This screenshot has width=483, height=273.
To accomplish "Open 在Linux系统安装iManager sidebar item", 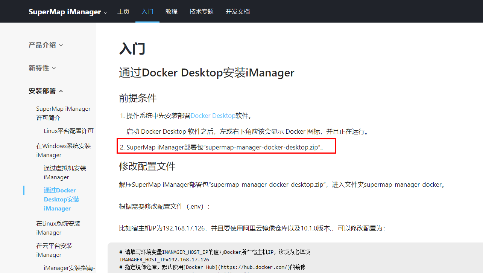I will tap(58, 228).
